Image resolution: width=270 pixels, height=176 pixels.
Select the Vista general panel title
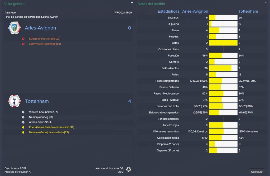(x=15, y=4)
